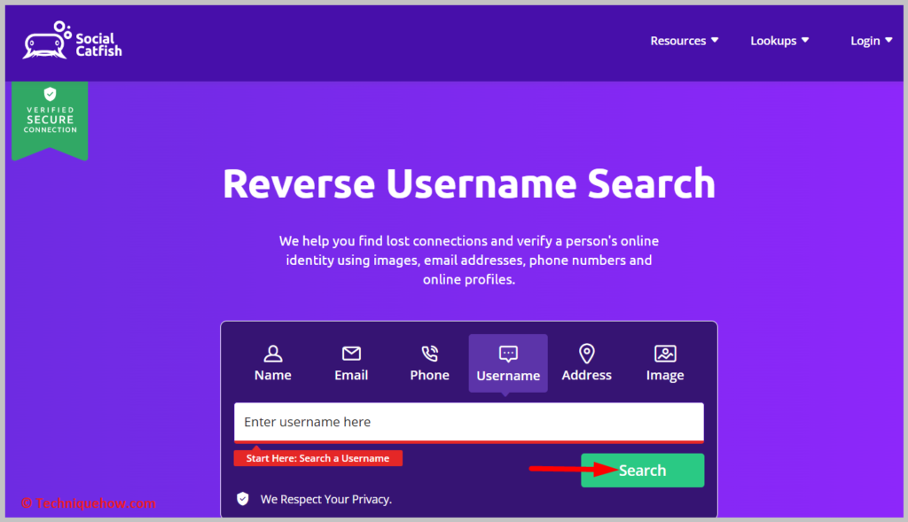The image size is (908, 522).
Task: Select the Username search tab
Action: coord(508,362)
